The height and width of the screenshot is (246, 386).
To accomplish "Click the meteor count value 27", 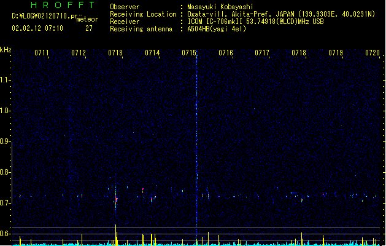I will point(89,28).
